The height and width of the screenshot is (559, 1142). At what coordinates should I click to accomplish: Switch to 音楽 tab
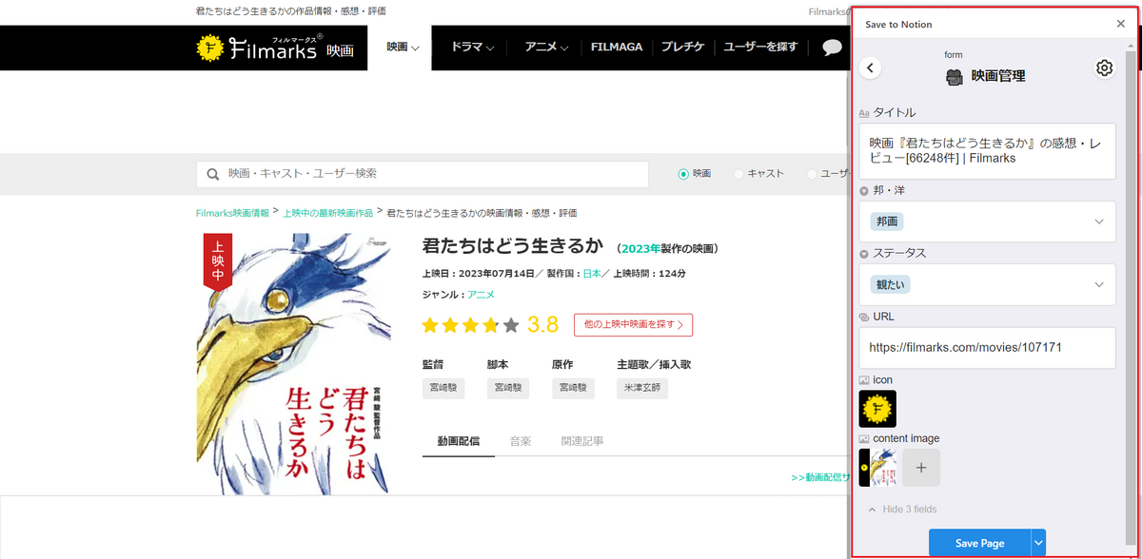(x=520, y=441)
